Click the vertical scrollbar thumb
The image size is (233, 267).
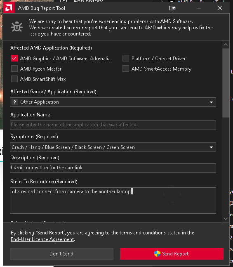(x=226, y=83)
